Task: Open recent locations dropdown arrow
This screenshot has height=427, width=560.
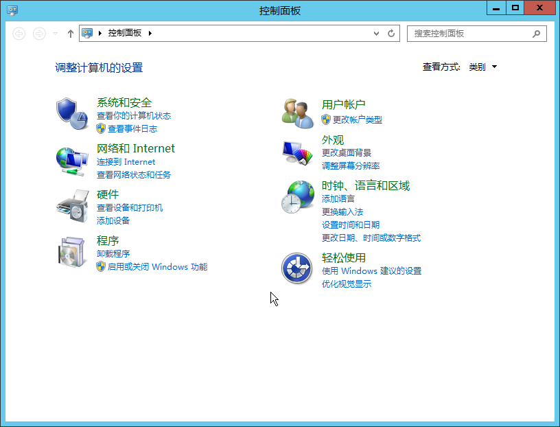Action: [x=55, y=34]
